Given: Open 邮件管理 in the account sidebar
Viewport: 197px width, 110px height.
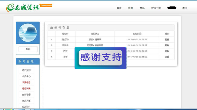Looking at the screenshot, I should click(x=26, y=95).
